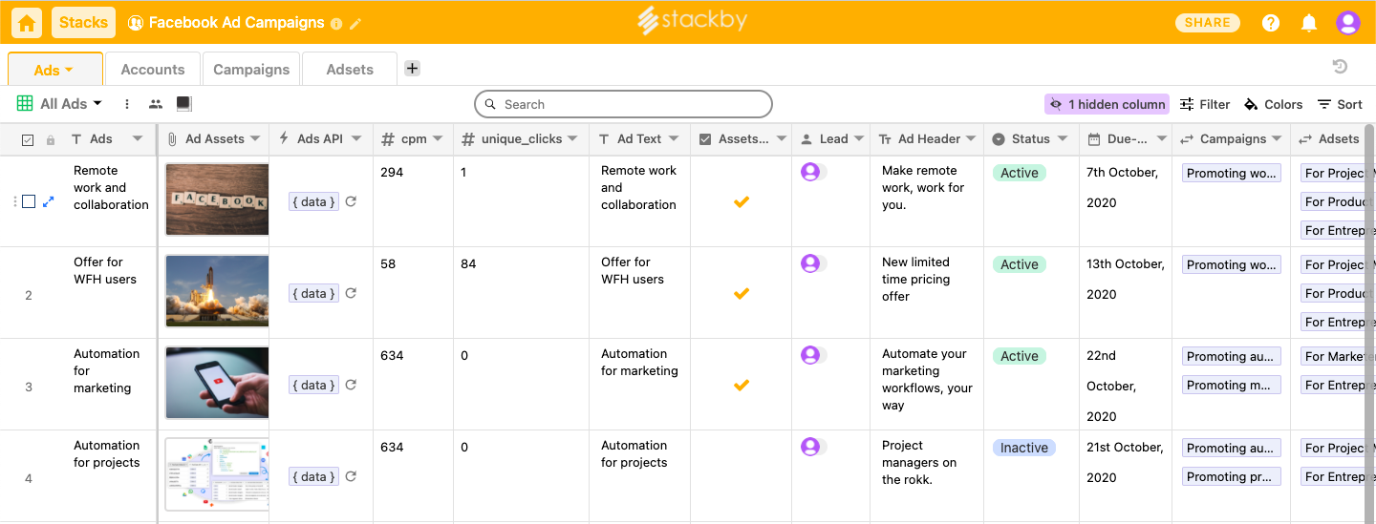The image size is (1376, 524).
Task: Open the All Ads view dropdown
Action: click(x=71, y=104)
